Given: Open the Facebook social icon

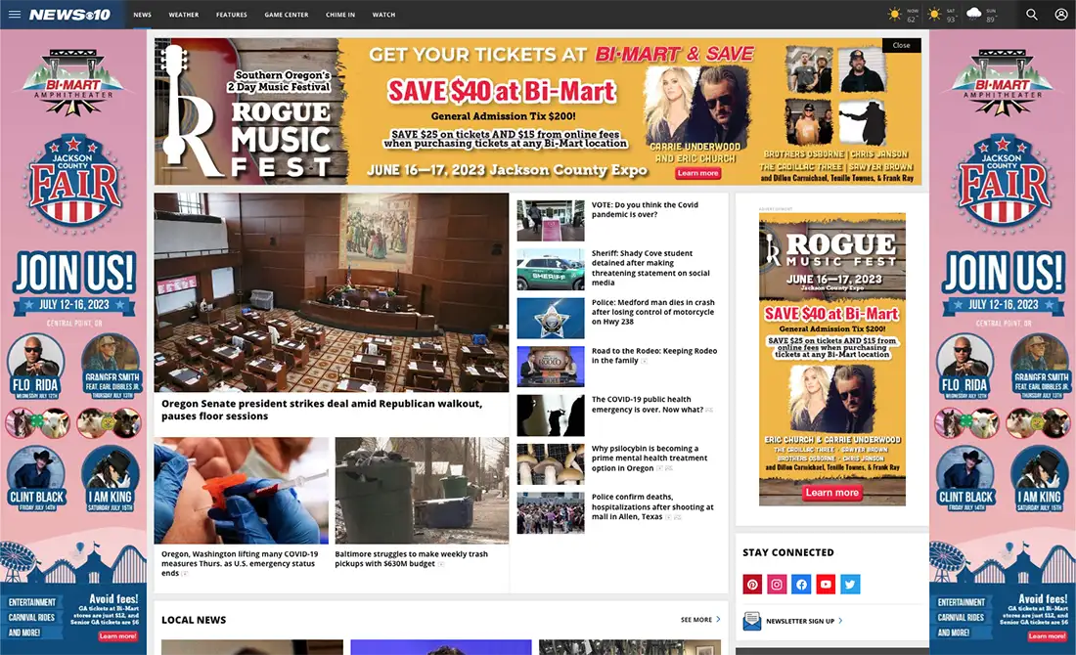Looking at the screenshot, I should 801,585.
